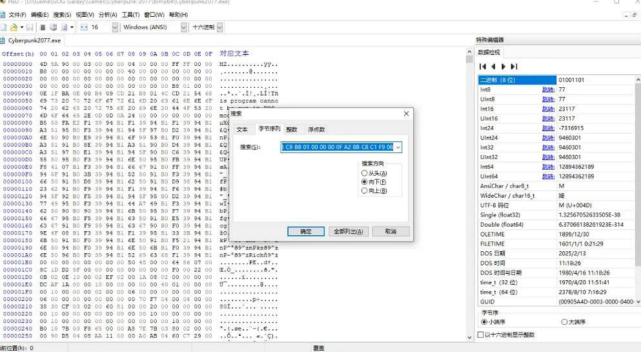Image resolution: width=641 pixels, height=352 pixels.
Task: Switch to 文本 tab in search dialog
Action: [x=242, y=130]
